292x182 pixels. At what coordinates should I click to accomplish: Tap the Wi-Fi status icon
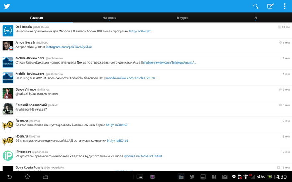tap(246, 177)
